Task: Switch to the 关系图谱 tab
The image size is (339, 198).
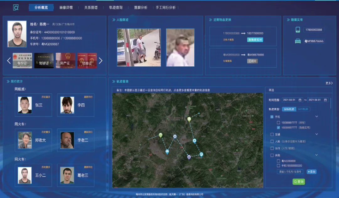Action: [91, 8]
